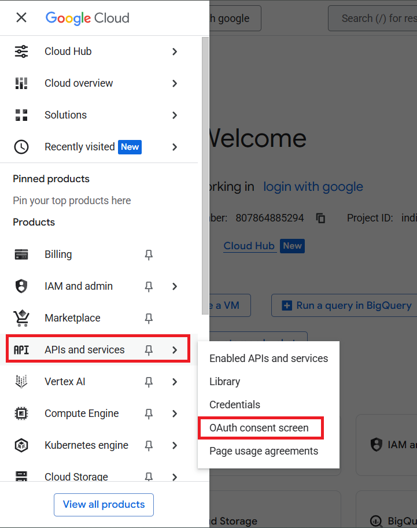Pin the Vertex AI product
The height and width of the screenshot is (528, 417).
[149, 382]
